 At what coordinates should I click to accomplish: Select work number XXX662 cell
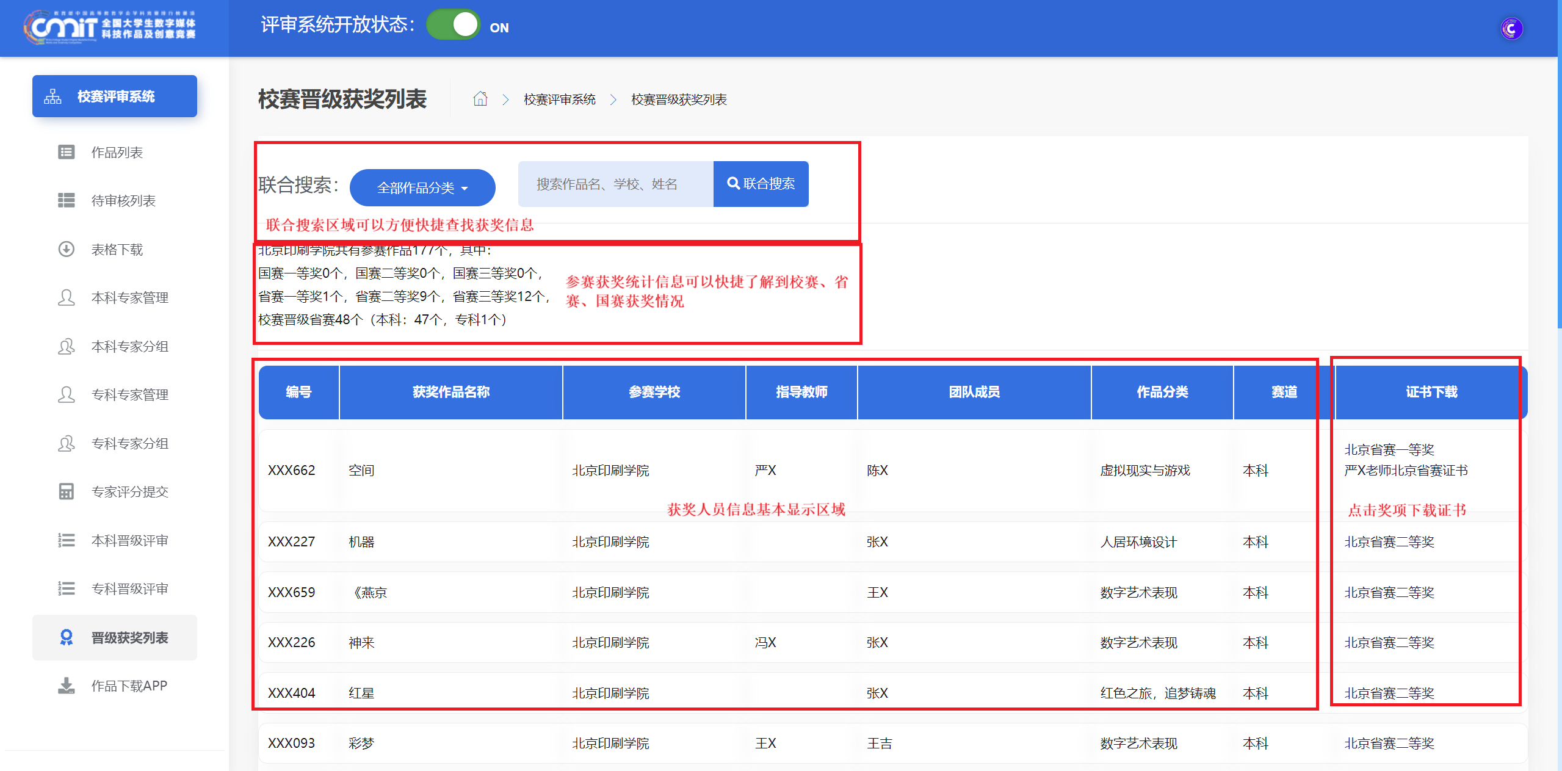pyautogui.click(x=291, y=471)
